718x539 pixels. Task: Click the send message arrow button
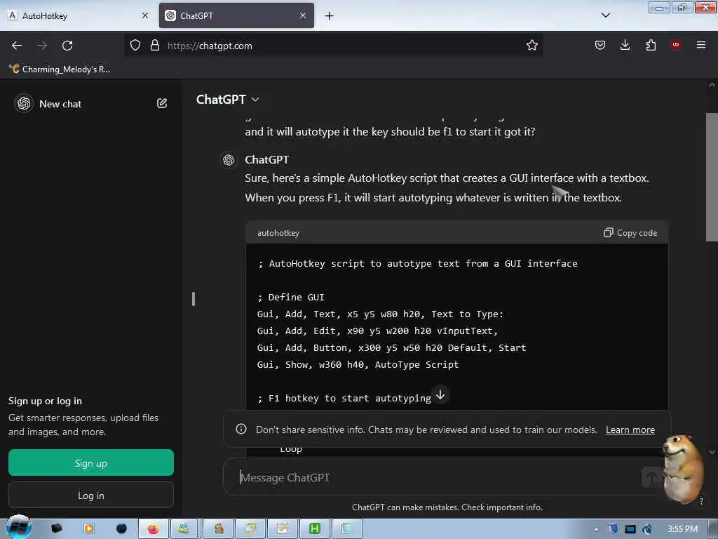point(651,478)
